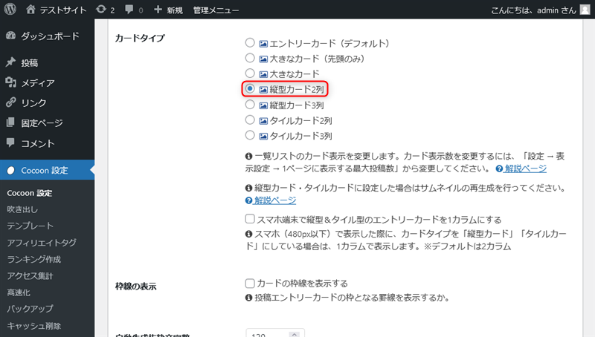The width and height of the screenshot is (595, 337).
Task: Open Cocoon 設定 submenu entry
Action: coord(29,193)
